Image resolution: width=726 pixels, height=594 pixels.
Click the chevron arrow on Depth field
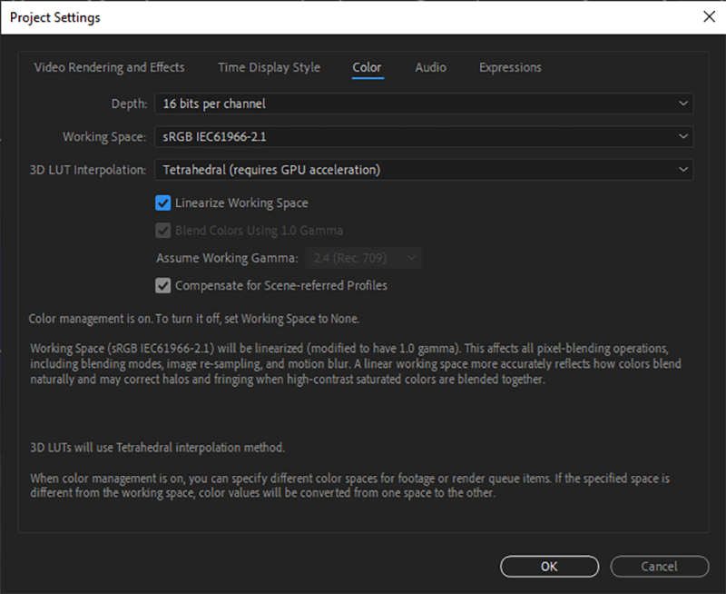pos(682,104)
